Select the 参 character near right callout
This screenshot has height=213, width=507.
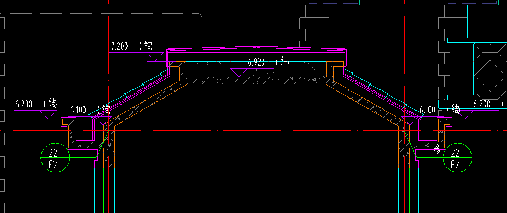pyautogui.click(x=437, y=149)
